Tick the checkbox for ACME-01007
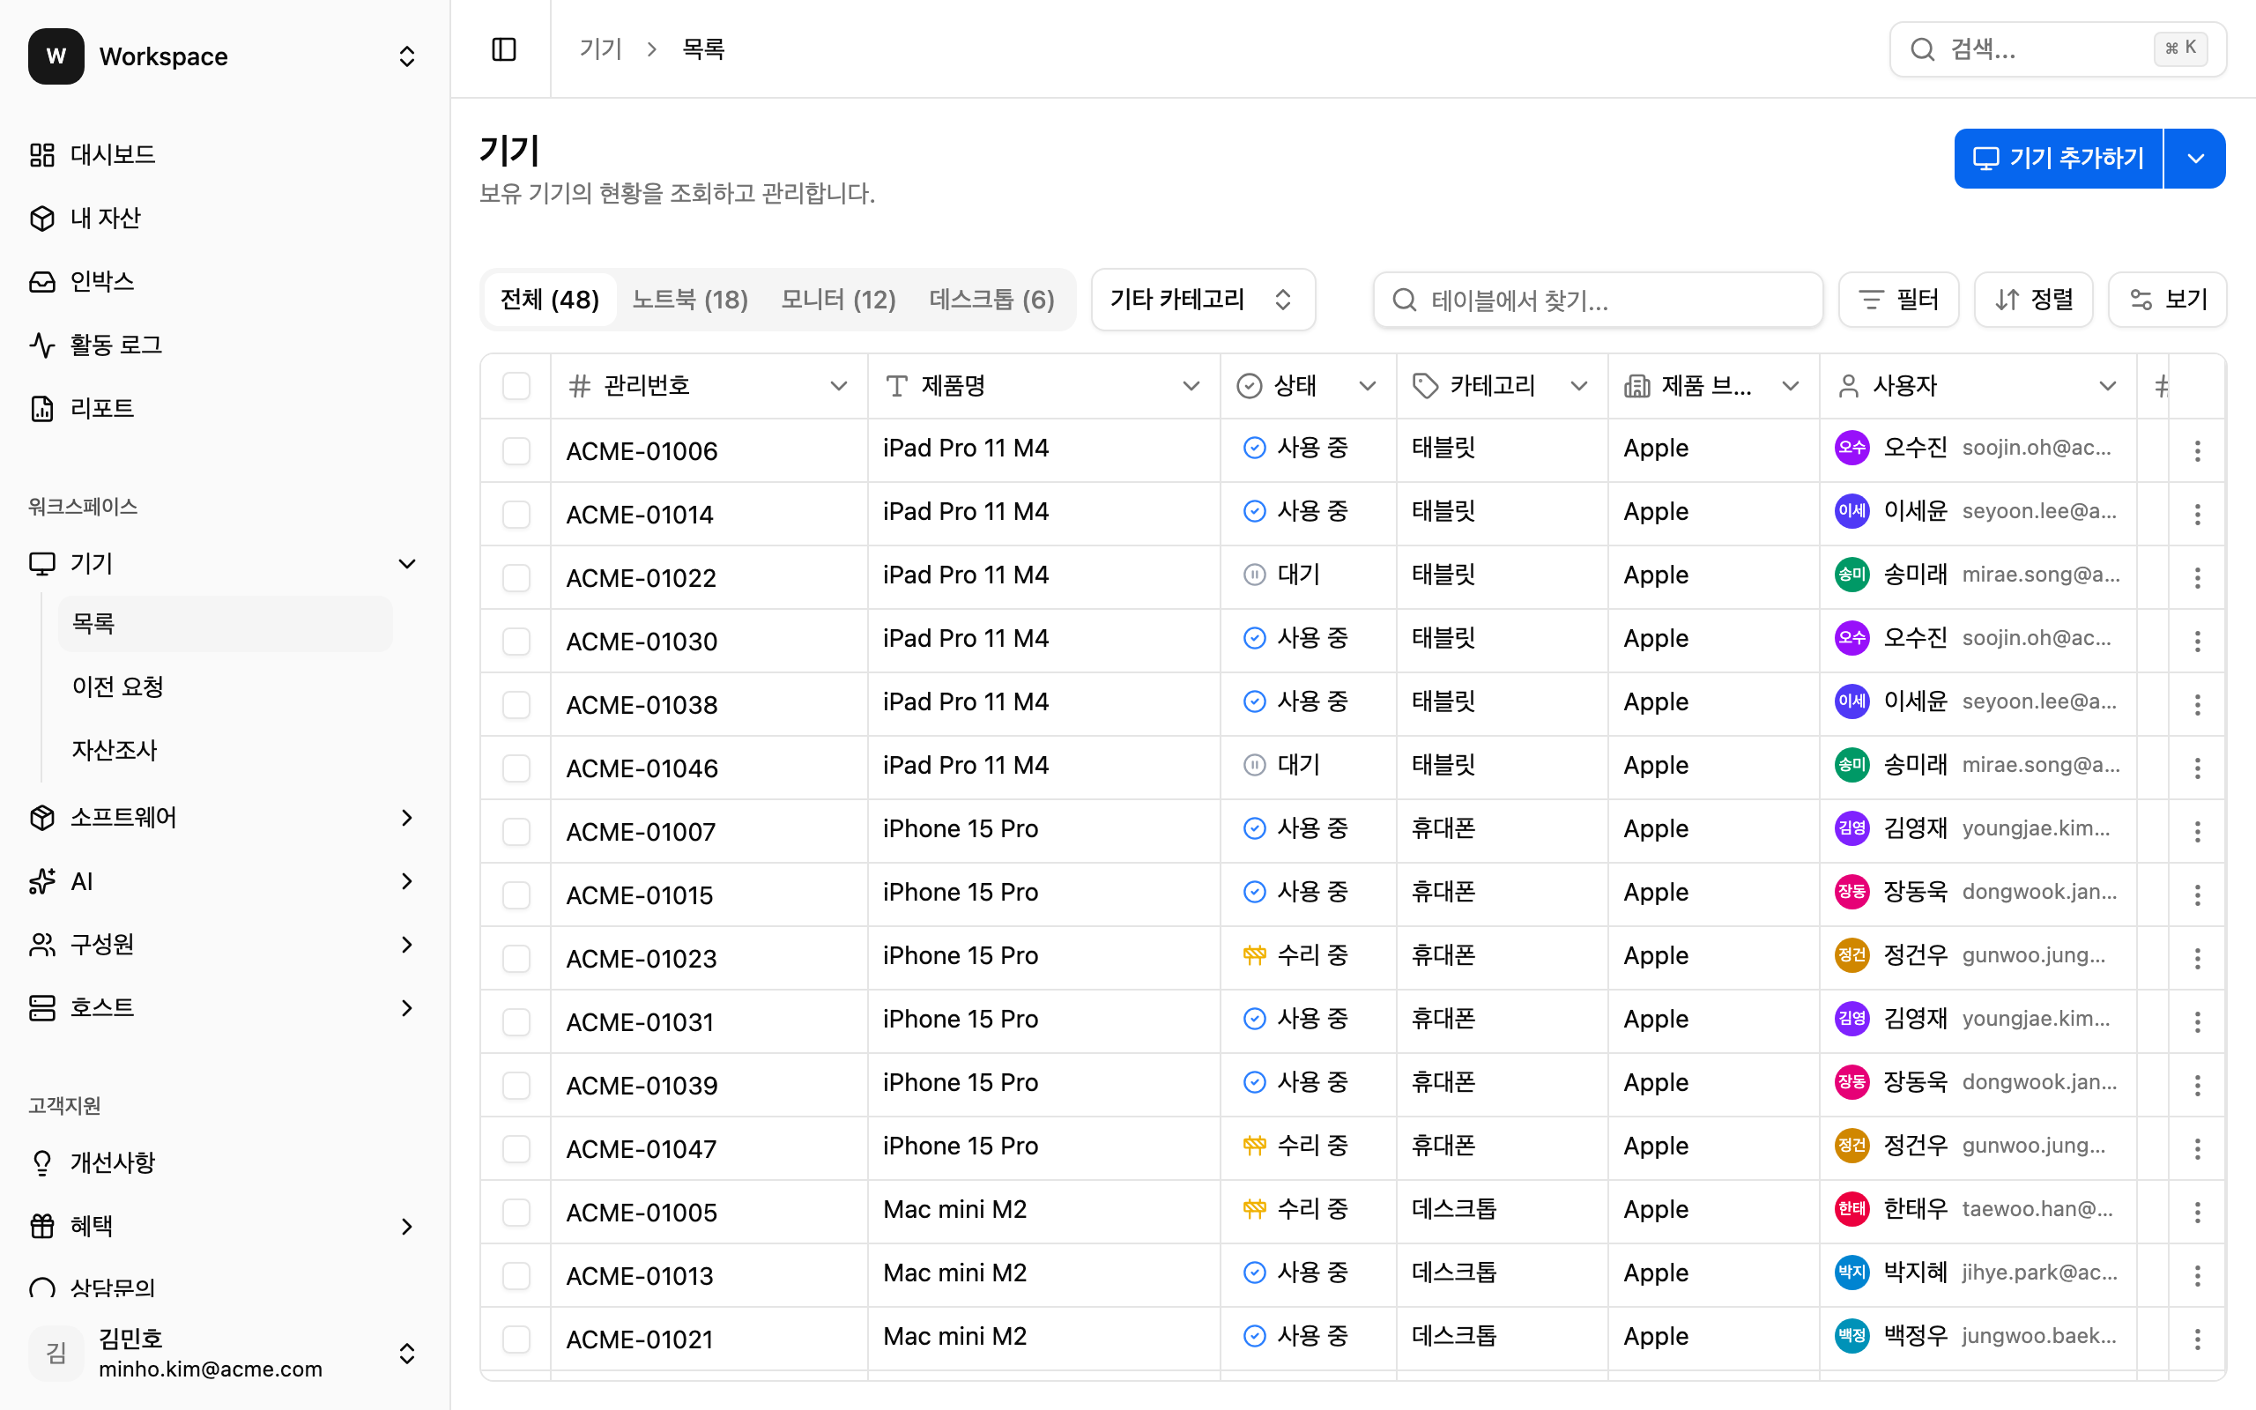The image size is (2256, 1410). (516, 832)
